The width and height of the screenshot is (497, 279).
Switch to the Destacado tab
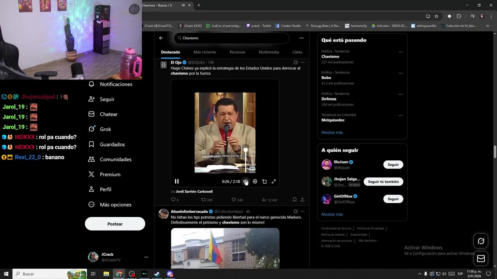tap(170, 52)
